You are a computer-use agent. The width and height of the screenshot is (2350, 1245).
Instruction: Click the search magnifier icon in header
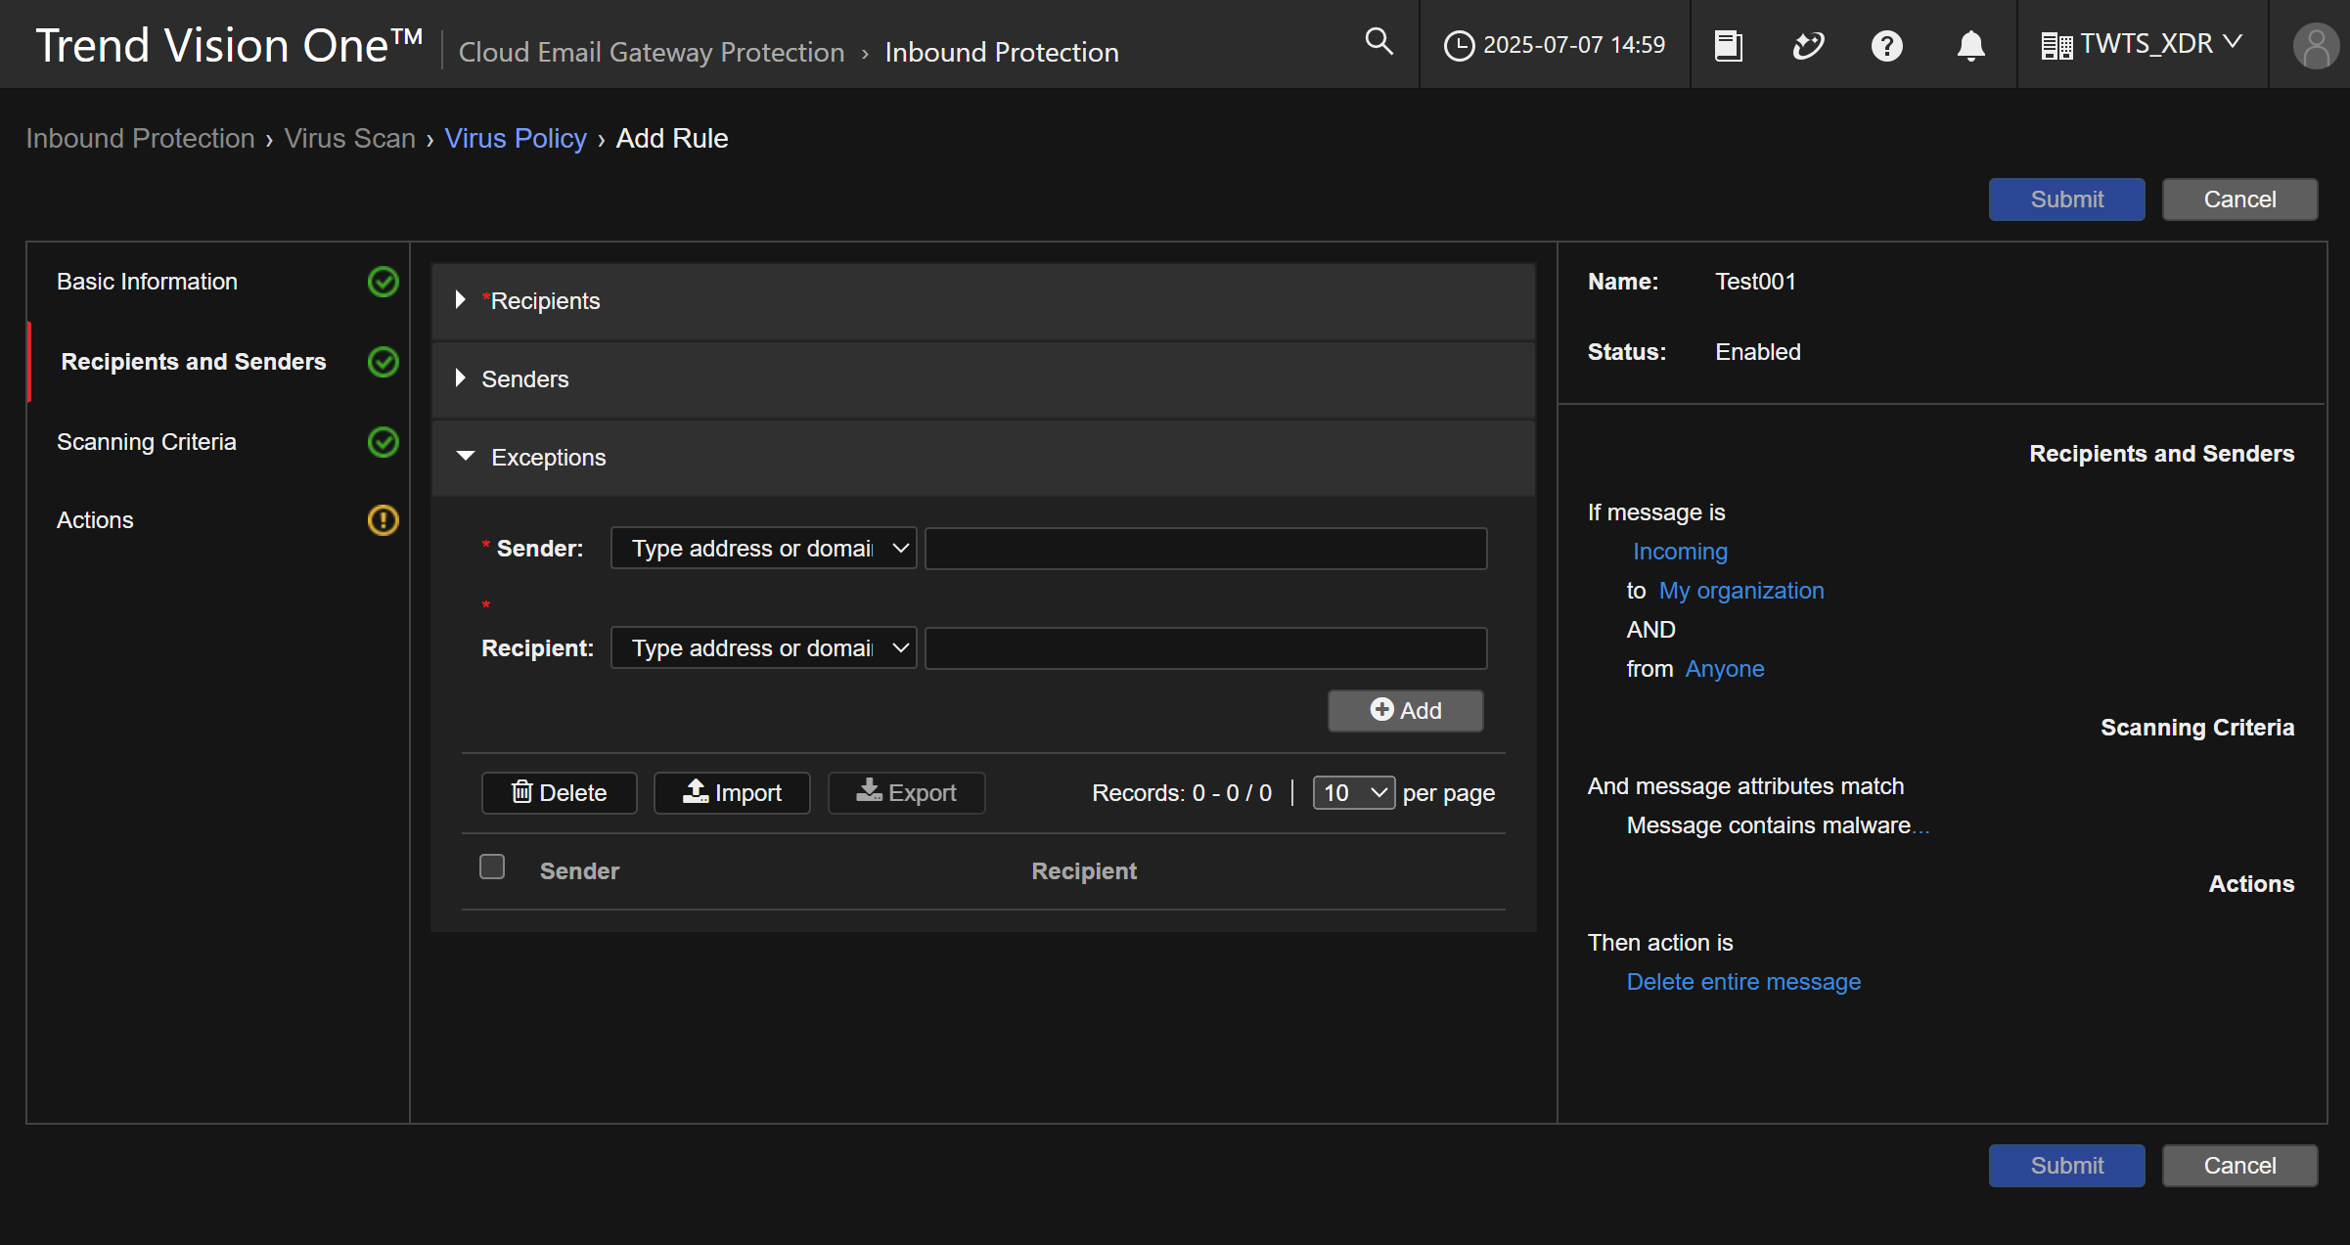click(1378, 42)
